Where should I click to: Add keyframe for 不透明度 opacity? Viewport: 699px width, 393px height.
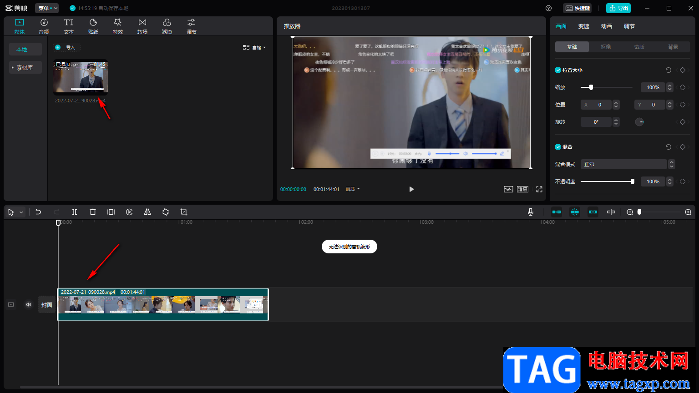[683, 181]
